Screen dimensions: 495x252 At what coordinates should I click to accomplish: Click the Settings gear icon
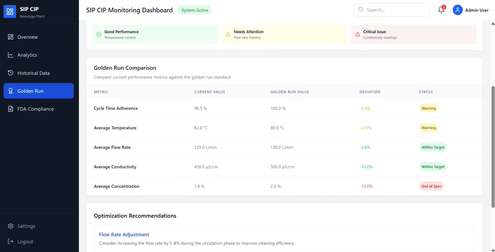(x=11, y=226)
